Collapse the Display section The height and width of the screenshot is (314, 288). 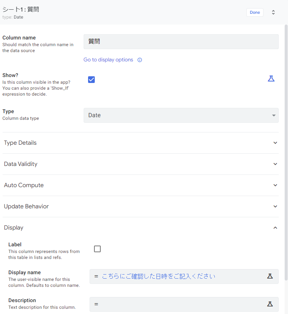[275, 227]
